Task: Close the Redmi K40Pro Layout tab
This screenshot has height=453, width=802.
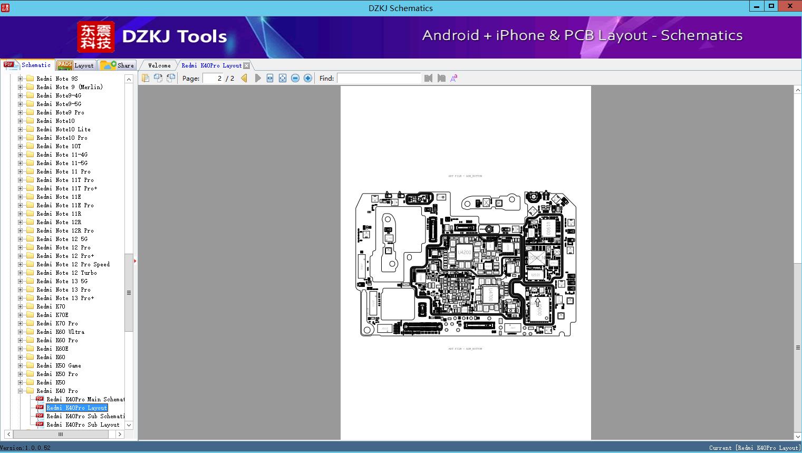Action: coord(247,65)
